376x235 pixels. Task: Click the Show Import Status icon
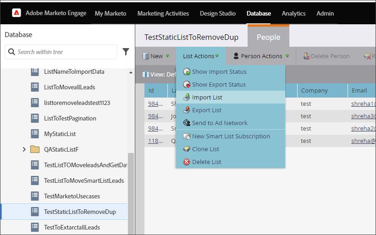(x=187, y=71)
